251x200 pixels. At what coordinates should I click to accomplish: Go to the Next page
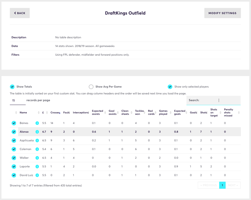tap(233, 185)
